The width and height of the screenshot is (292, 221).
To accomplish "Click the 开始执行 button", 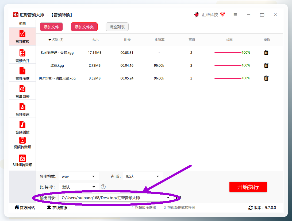I will point(248,187).
